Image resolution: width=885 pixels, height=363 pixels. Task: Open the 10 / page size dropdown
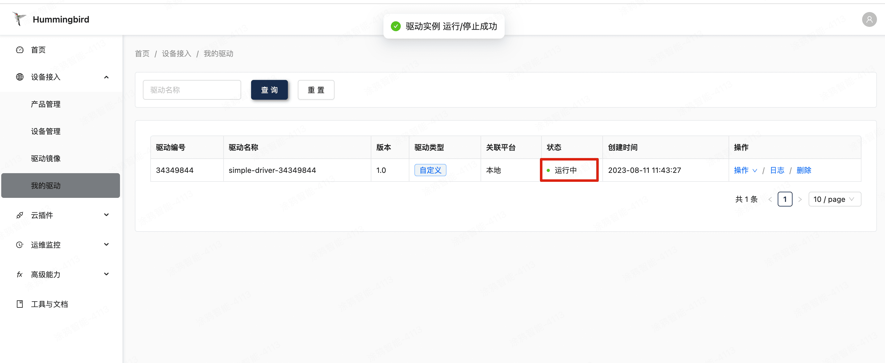(x=835, y=199)
